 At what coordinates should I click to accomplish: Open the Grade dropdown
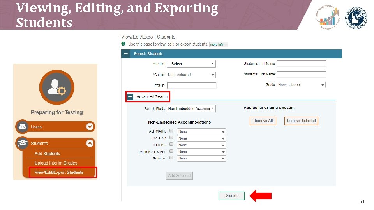(x=301, y=85)
